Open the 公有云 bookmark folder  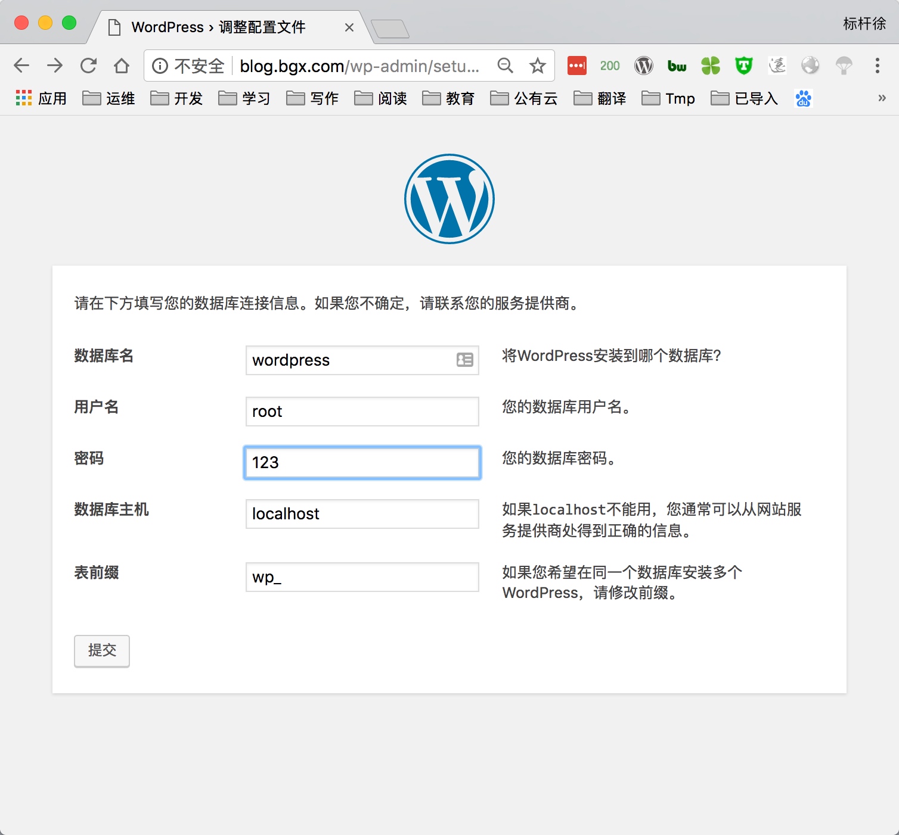(x=524, y=98)
